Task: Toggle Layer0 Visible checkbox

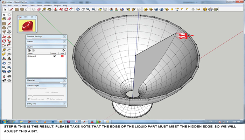Action: pyautogui.click(x=54, y=56)
